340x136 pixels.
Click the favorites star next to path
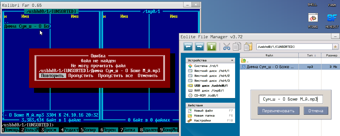pyautogui.click(x=335, y=47)
